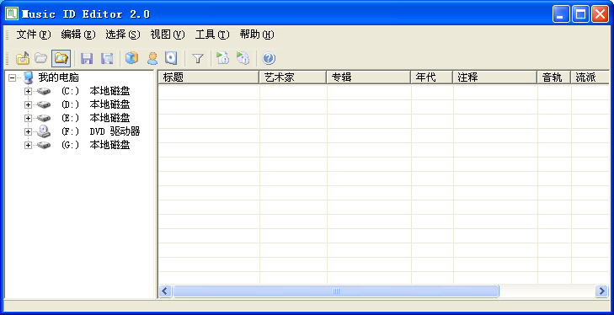614x315 pixels.
Task: Click the save all icon
Action: click(107, 58)
